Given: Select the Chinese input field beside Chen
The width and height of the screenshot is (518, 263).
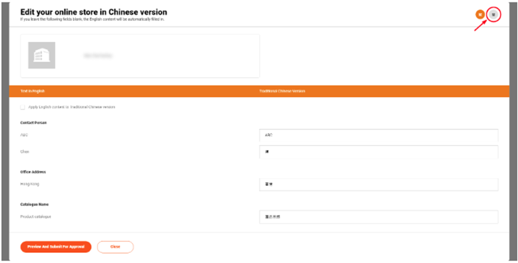Looking at the screenshot, I should point(378,152).
